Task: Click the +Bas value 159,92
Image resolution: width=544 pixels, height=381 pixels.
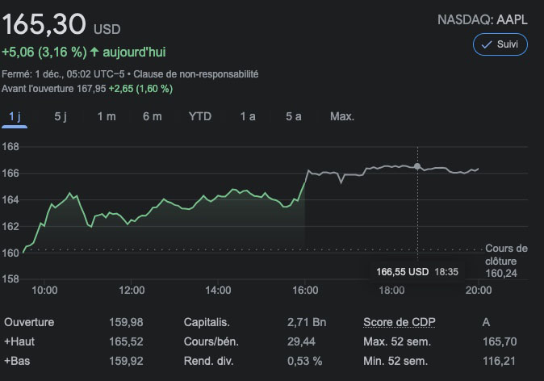Action: [x=126, y=361]
